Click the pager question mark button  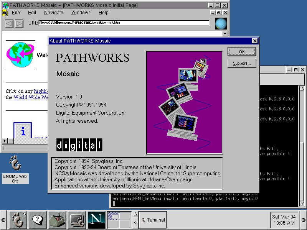click(135, 223)
